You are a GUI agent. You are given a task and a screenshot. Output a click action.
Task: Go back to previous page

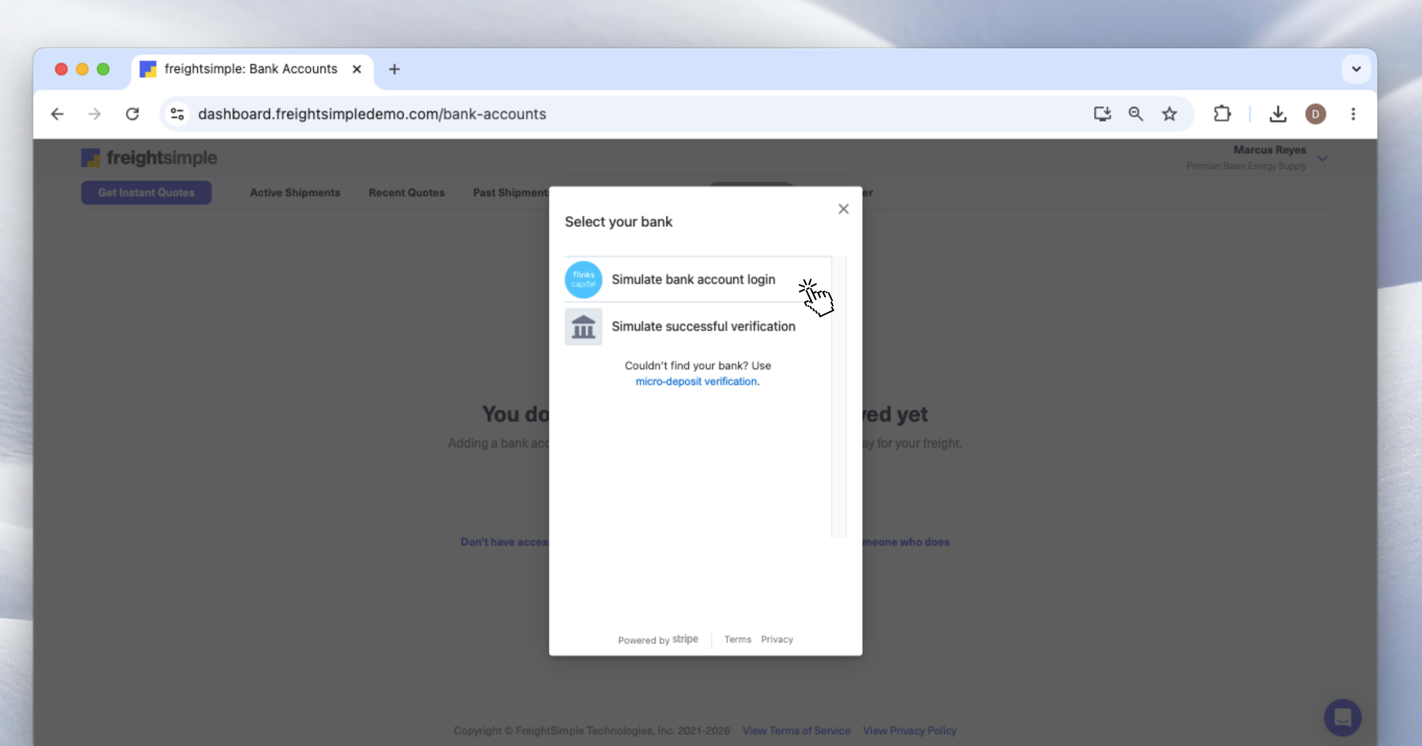pyautogui.click(x=57, y=114)
